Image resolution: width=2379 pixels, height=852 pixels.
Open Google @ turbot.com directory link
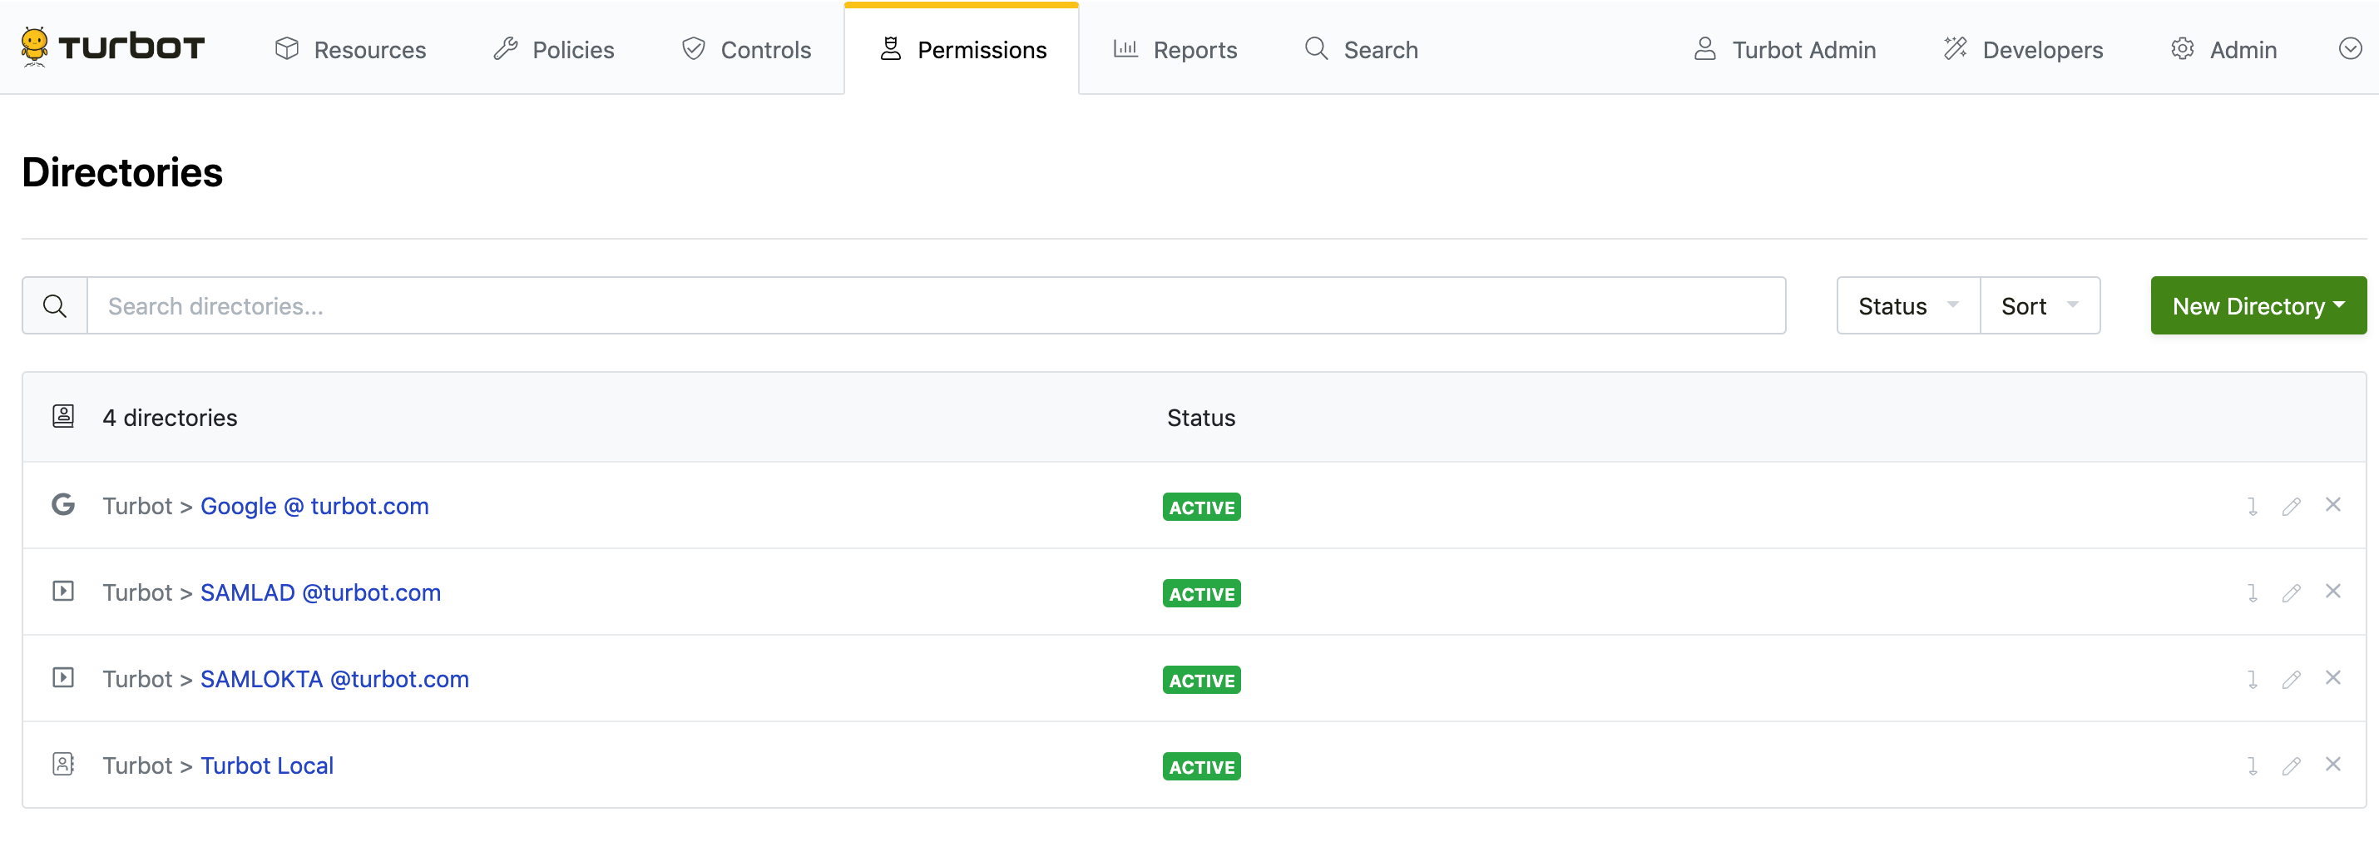(315, 507)
